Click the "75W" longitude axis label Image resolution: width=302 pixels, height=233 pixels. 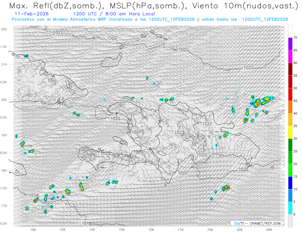(62, 229)
